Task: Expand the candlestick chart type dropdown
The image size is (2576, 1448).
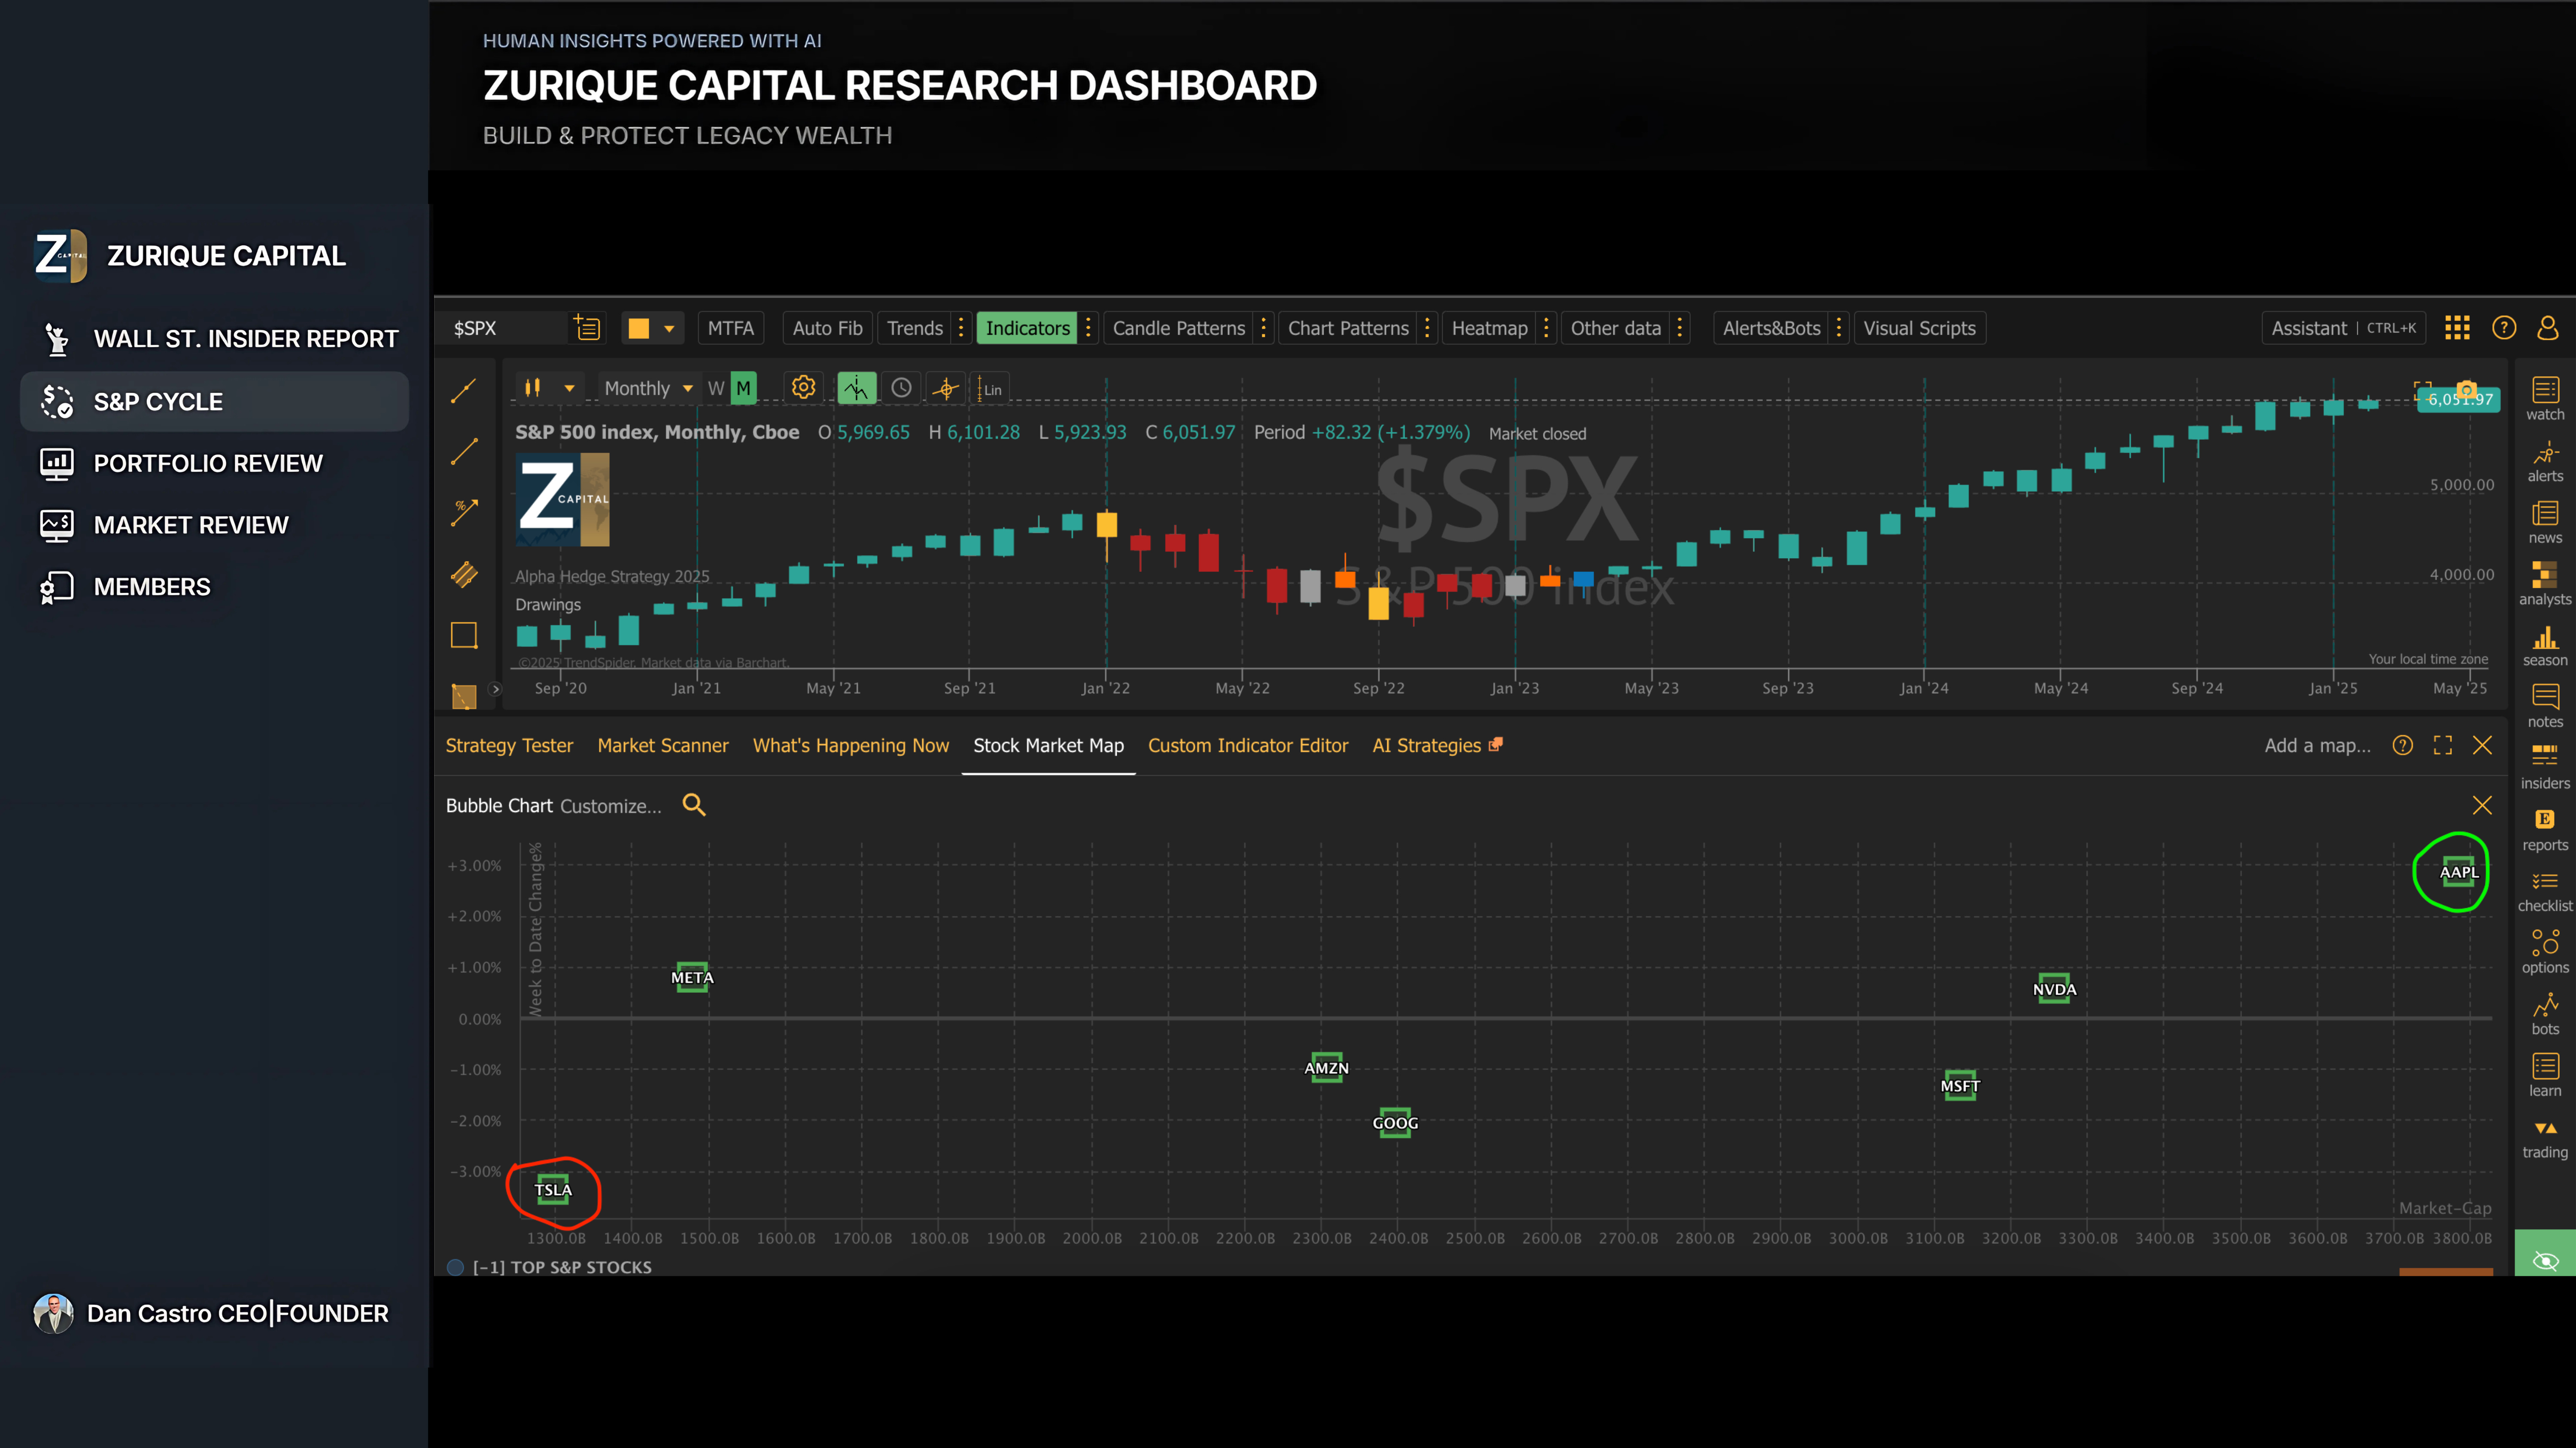Action: point(569,389)
